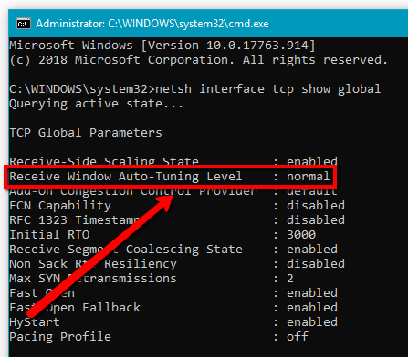
Task: Click the ECN Capability label
Action: click(60, 206)
